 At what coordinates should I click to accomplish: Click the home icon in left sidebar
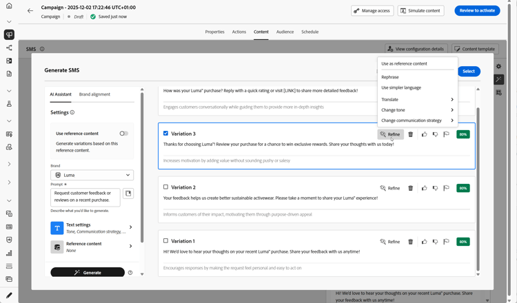pyautogui.click(x=9, y=6)
